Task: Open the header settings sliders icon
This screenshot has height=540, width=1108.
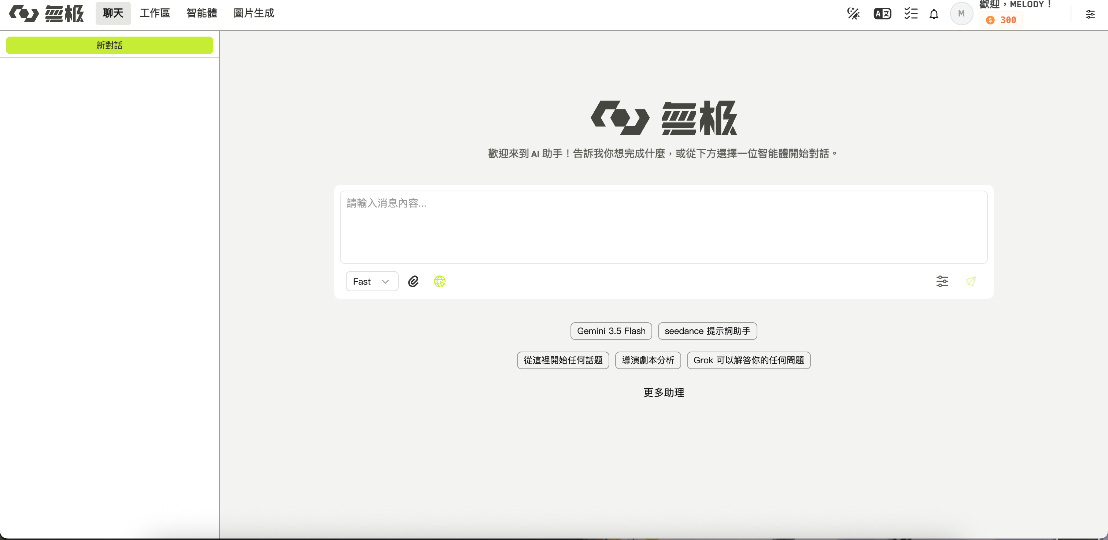Action: coord(1090,14)
